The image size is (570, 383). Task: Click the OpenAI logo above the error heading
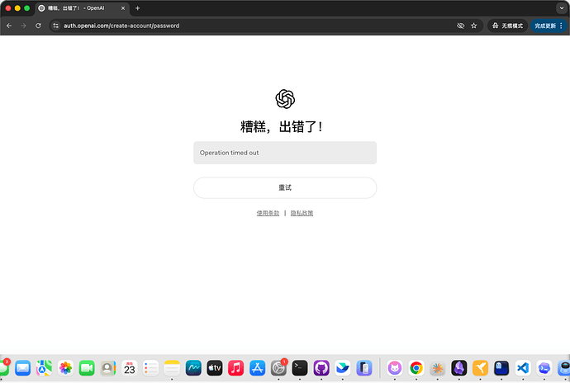tap(285, 99)
